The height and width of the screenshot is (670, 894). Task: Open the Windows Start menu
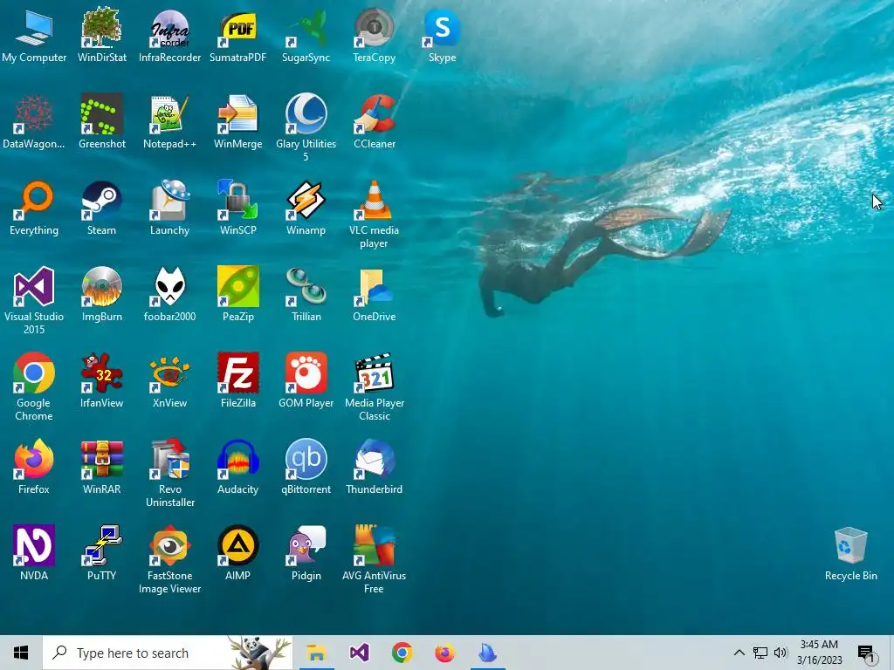point(21,653)
